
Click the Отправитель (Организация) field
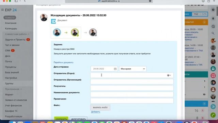(132, 82)
